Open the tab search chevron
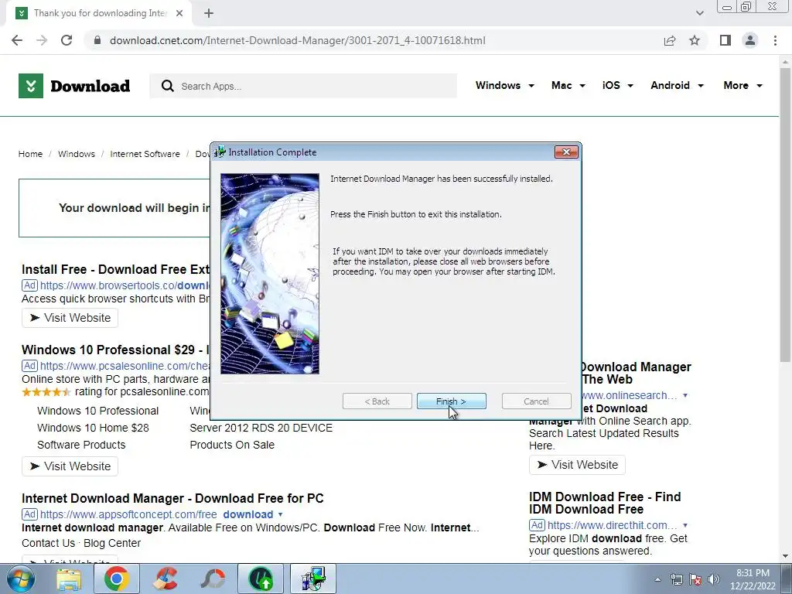Viewport: 792px width, 594px height. 699,13
